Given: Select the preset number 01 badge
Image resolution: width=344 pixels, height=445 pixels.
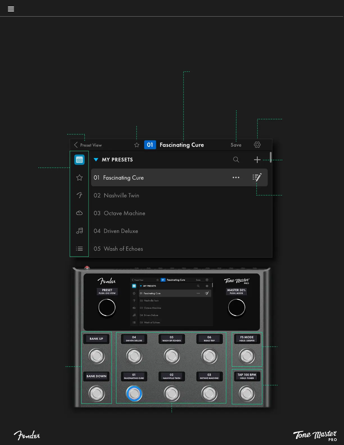Looking at the screenshot, I should [x=150, y=145].
